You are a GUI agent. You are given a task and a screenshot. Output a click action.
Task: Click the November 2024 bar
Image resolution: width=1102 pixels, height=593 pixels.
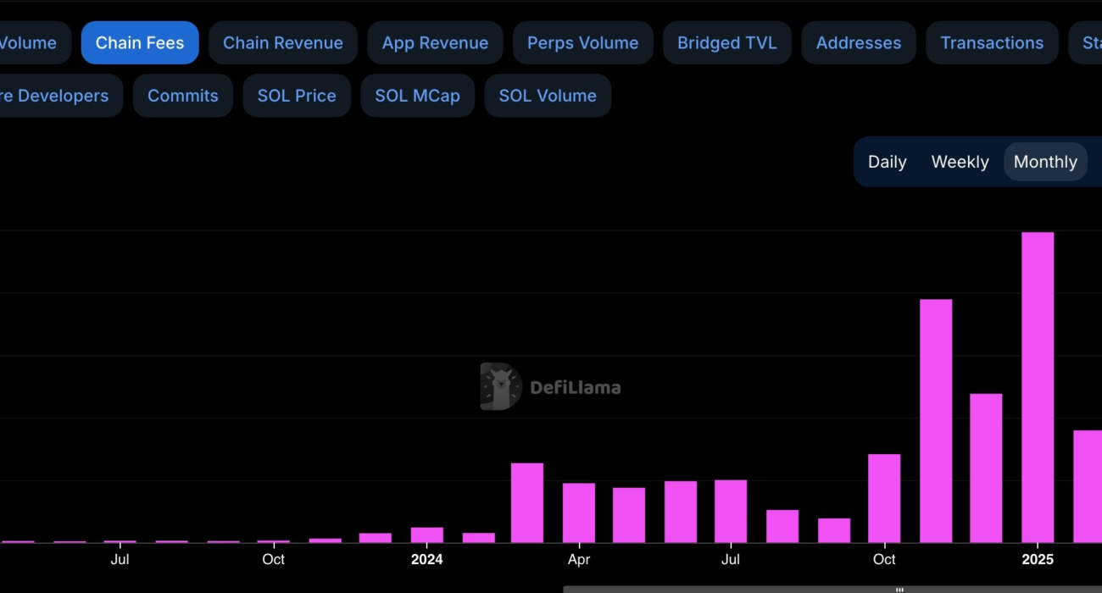(x=936, y=421)
